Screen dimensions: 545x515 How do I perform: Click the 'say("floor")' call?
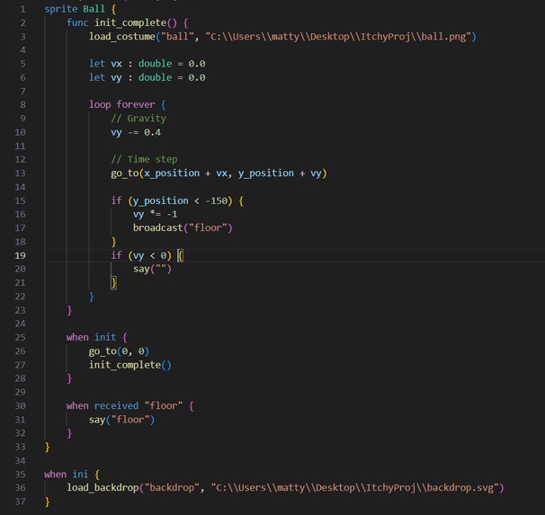click(x=121, y=420)
